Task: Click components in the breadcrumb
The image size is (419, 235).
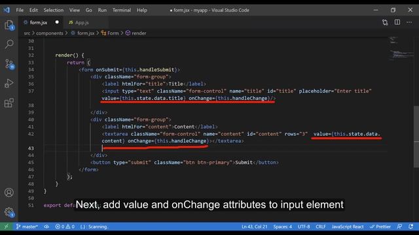Action: pos(50,33)
